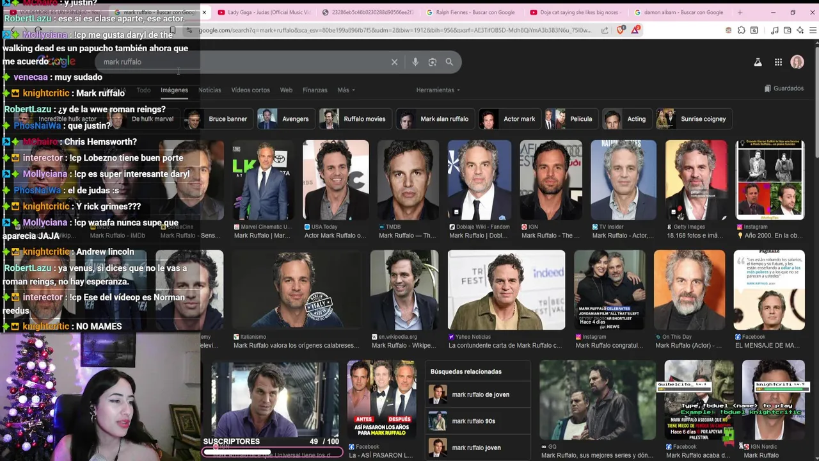This screenshot has width=819, height=461.
Task: Share this page via address bar icon
Action: click(605, 30)
